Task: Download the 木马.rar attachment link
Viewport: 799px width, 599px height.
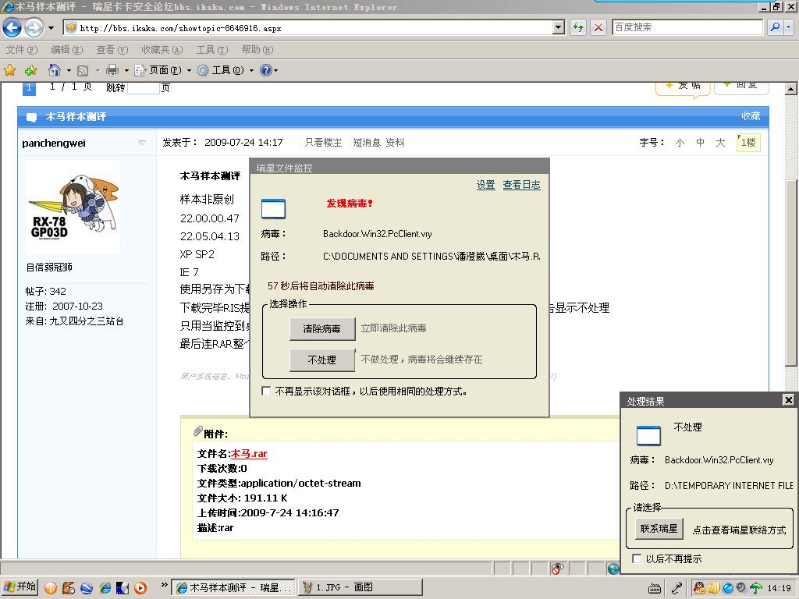Action: 249,454
